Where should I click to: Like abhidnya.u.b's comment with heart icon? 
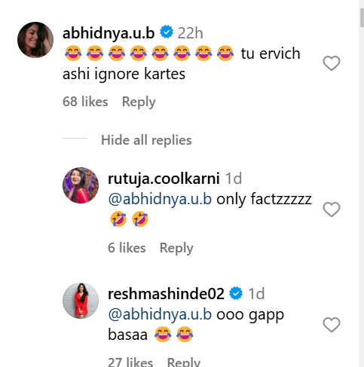[332, 63]
